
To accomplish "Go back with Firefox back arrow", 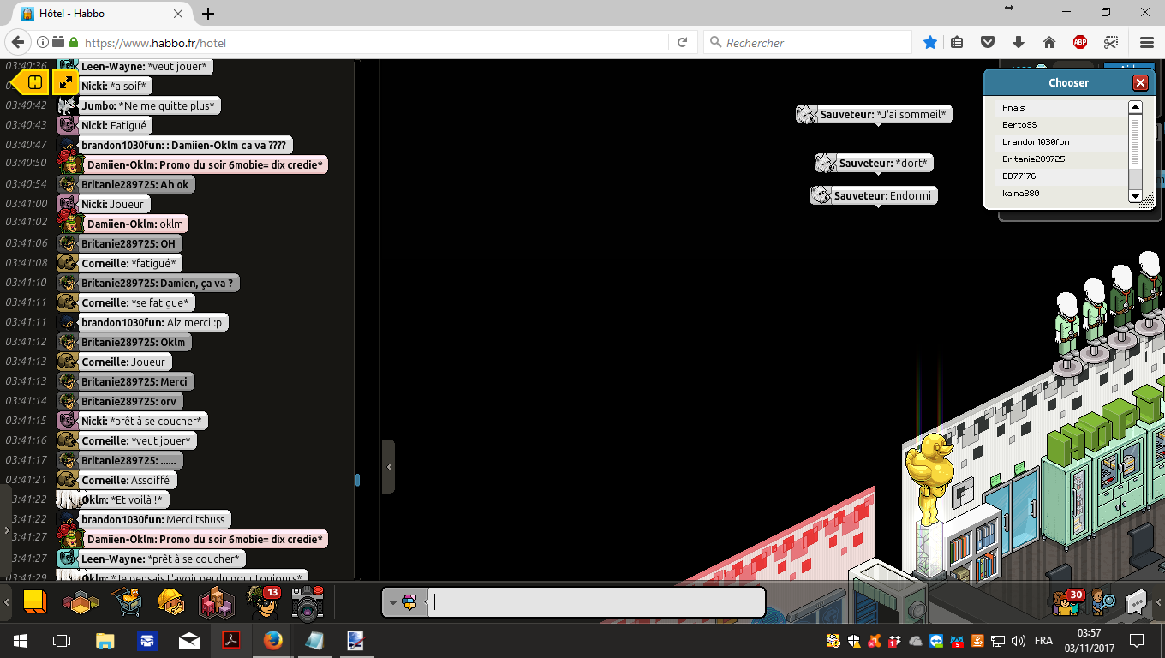I will click(x=17, y=42).
